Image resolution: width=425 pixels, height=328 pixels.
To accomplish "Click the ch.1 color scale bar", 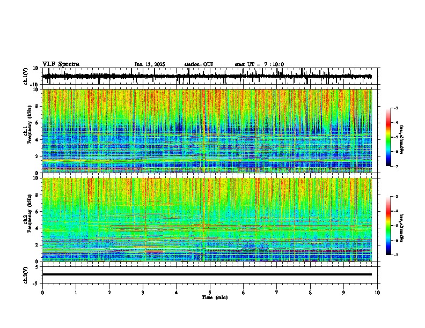I will tap(388, 137).
